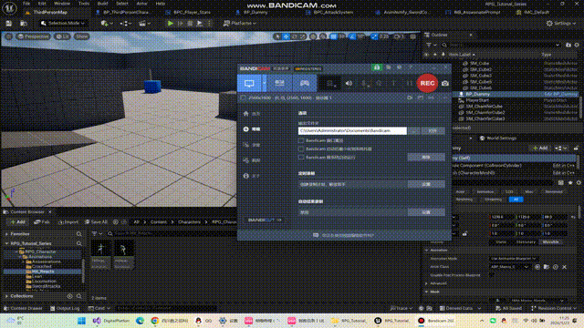The width and height of the screenshot is (584, 328).
Task: Select the first animation asset thumbnail
Action: coord(100,254)
